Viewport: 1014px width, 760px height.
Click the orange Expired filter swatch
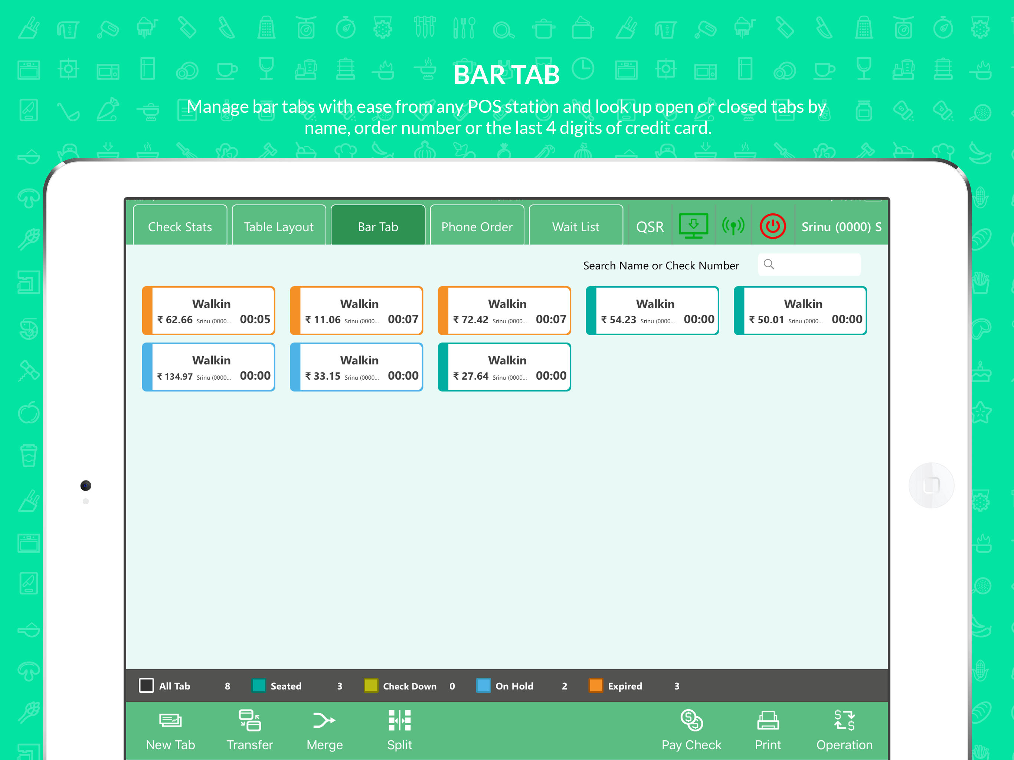coord(595,686)
